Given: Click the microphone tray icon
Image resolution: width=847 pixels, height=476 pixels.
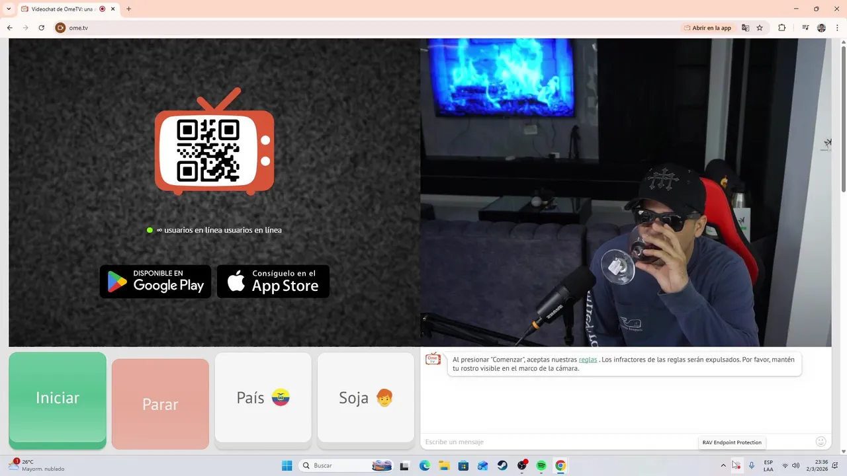Looking at the screenshot, I should [752, 465].
